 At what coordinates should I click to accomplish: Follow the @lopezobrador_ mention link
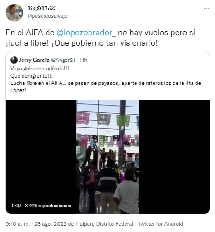pyautogui.click(x=86, y=32)
